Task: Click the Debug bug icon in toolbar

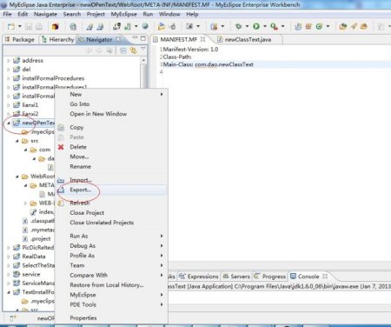Action: click(x=239, y=26)
